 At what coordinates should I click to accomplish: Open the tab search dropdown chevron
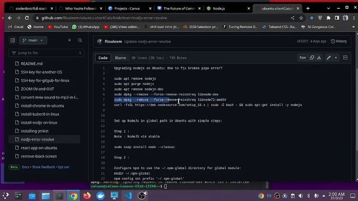pyautogui.click(x=328, y=8)
